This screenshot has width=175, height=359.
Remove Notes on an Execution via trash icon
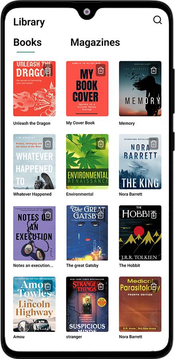[48, 215]
